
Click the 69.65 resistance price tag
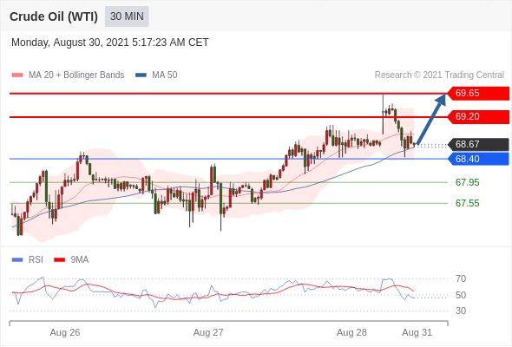tap(478, 94)
